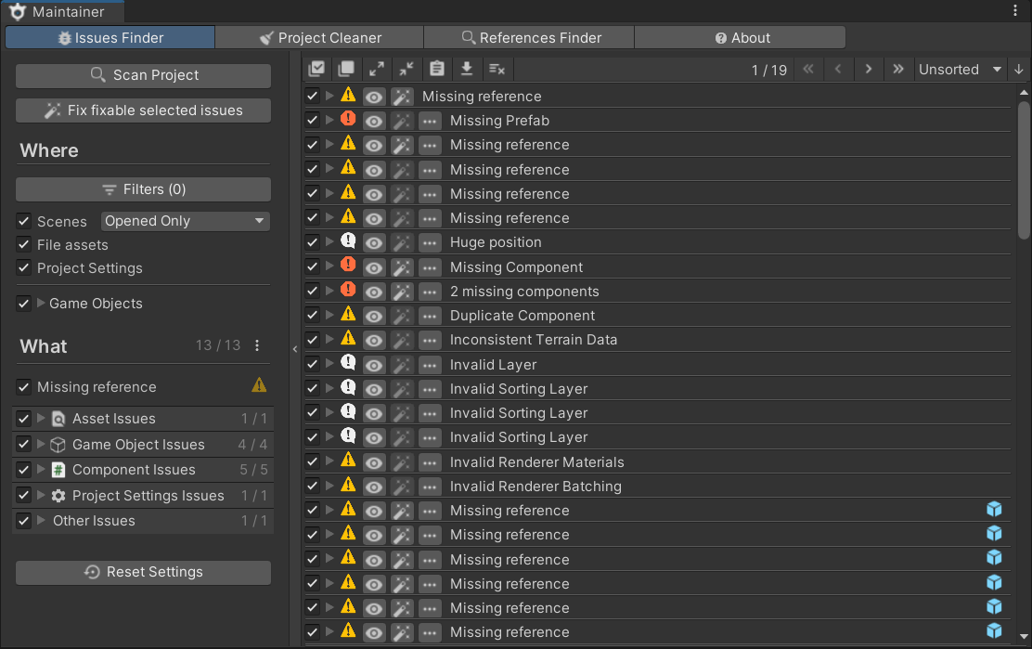Click the Scan Project button
Viewport: 1032px width, 649px height.
[144, 75]
